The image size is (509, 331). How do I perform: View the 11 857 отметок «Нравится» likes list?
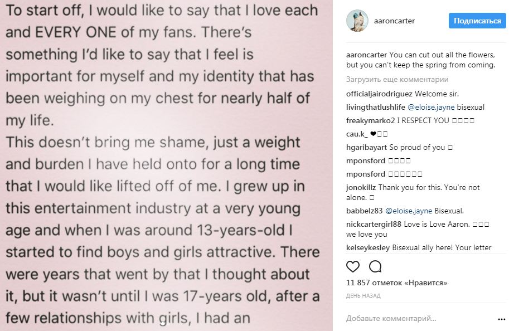click(x=397, y=283)
